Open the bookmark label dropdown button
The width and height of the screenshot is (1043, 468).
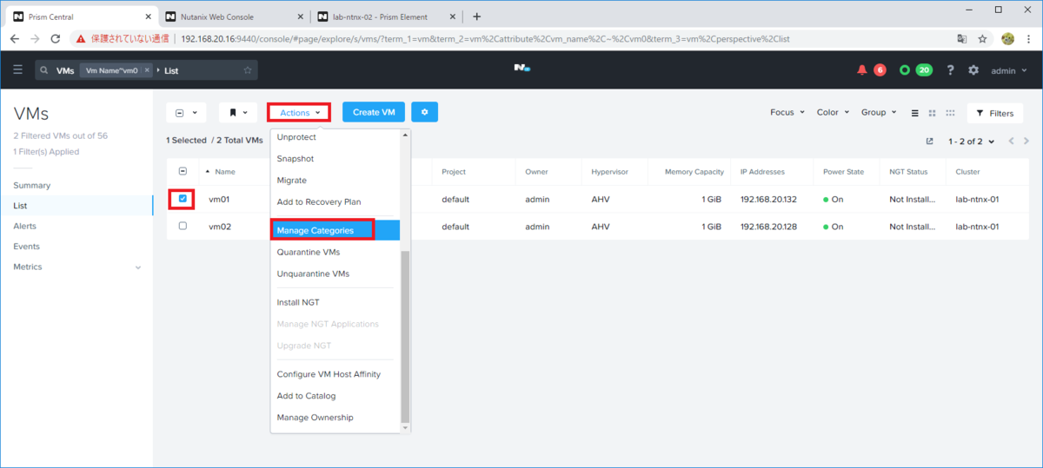point(239,113)
